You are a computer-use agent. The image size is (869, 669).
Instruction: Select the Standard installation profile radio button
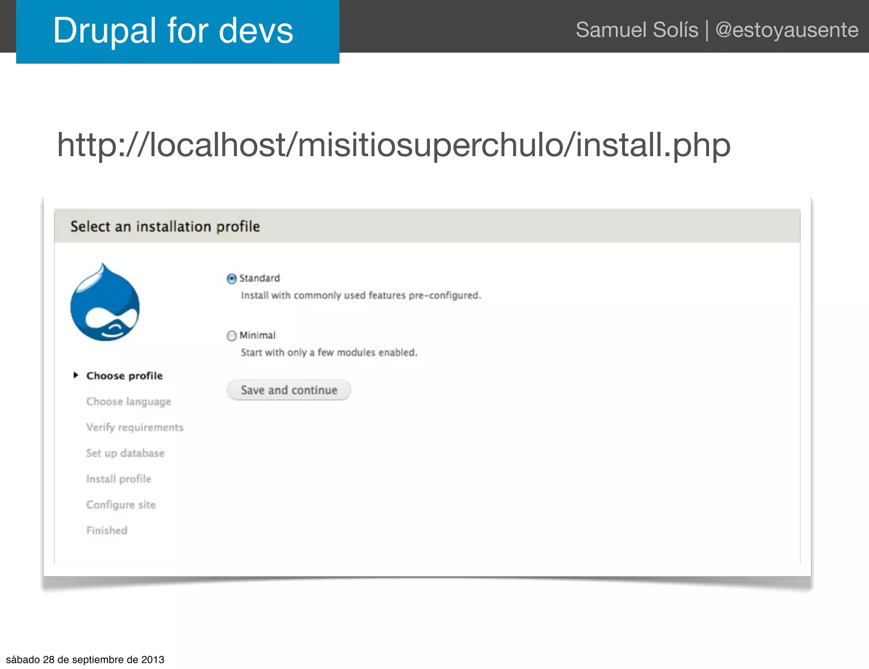tap(232, 279)
